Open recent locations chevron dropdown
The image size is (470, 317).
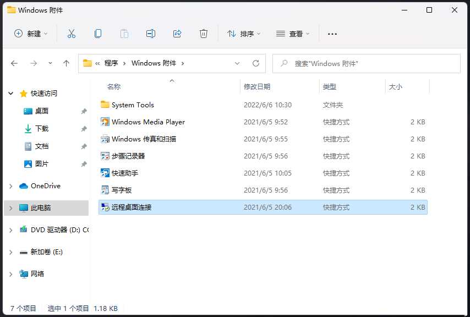[50, 63]
